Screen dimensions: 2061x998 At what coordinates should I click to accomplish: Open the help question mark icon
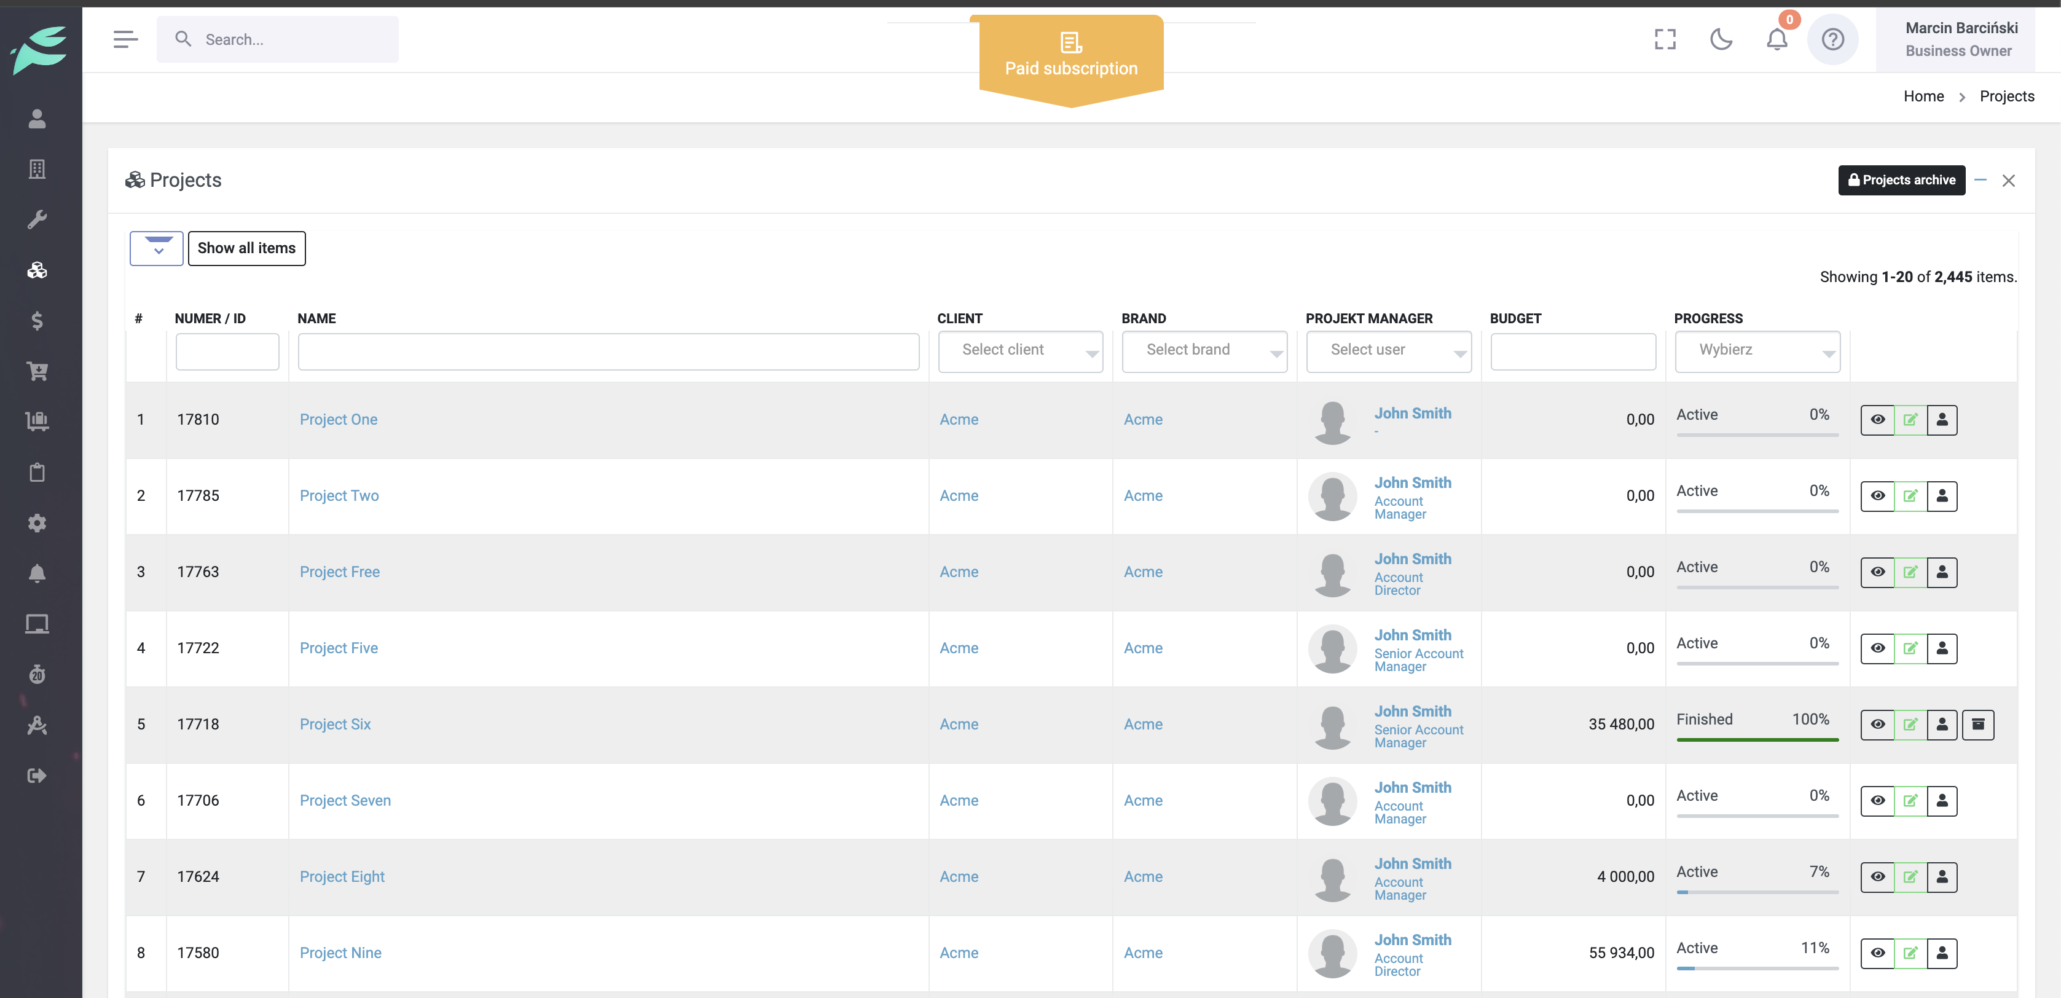tap(1832, 39)
